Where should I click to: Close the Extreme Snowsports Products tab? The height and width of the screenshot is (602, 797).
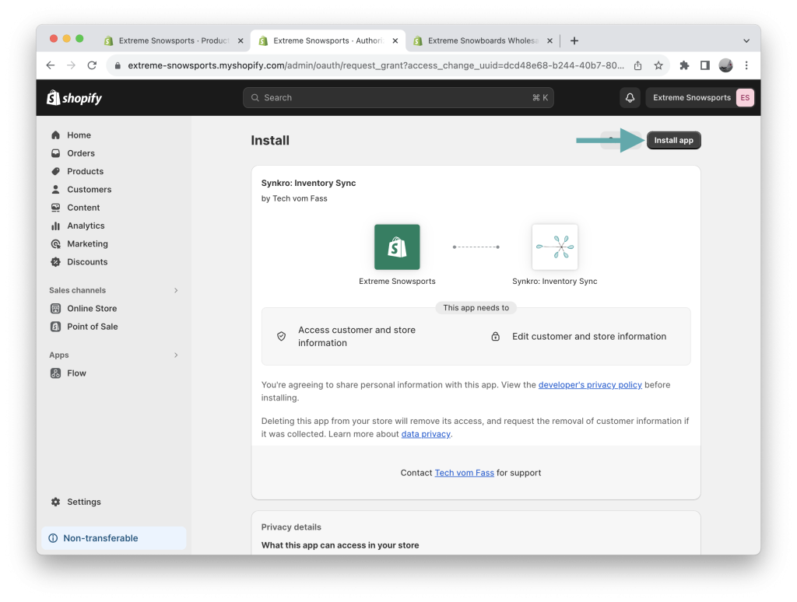click(241, 40)
